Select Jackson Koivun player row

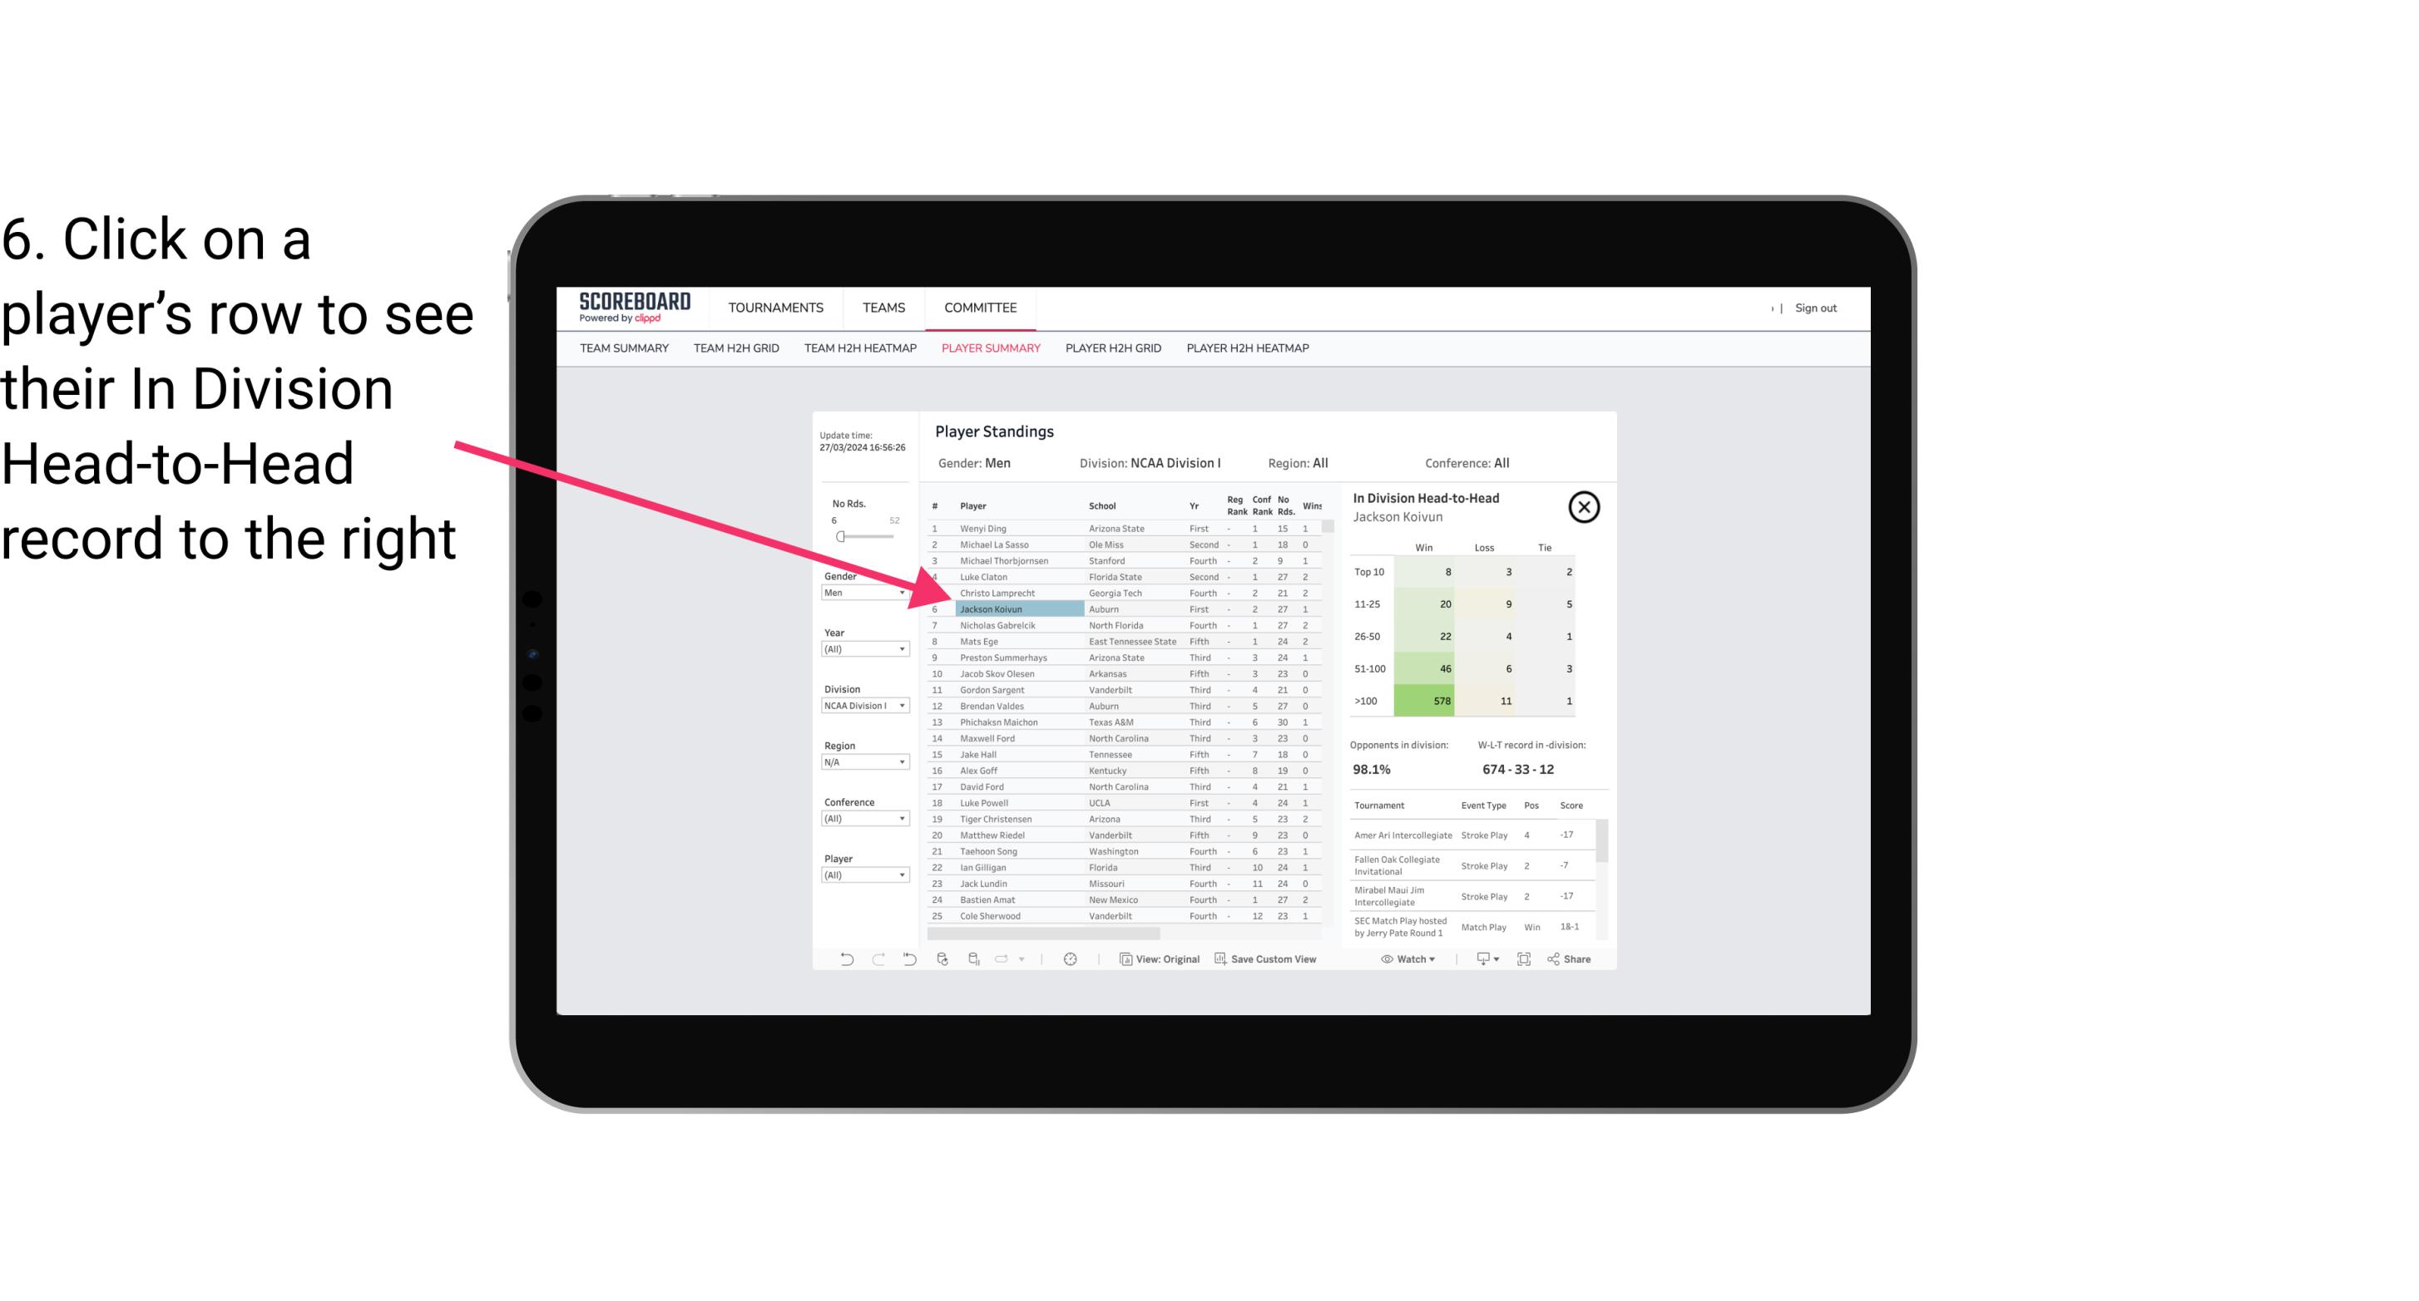[991, 609]
